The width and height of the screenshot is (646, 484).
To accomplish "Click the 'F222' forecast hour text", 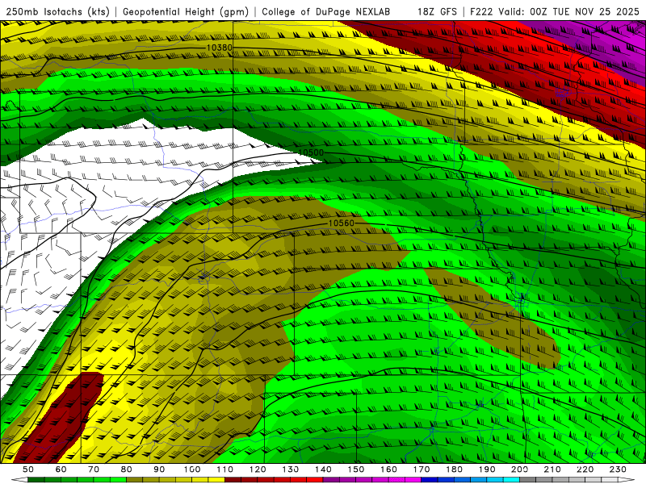I will pos(481,12).
